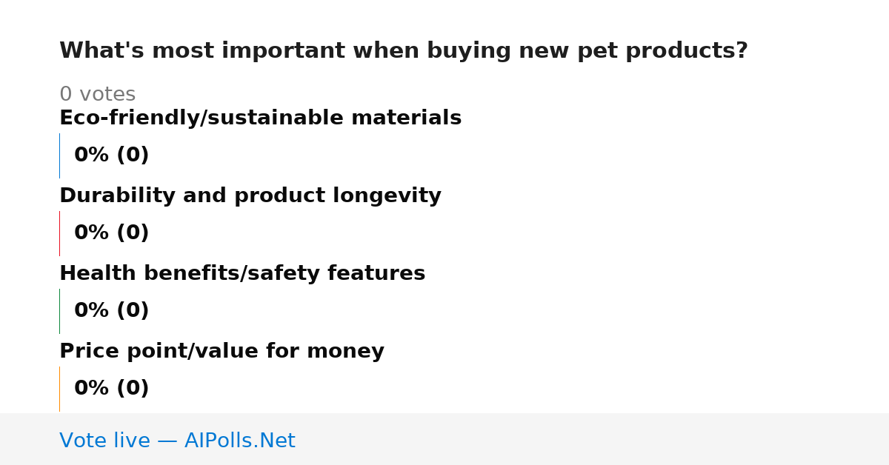889x465 pixels.
Task: Click the words "Vote live" in footer
Action: pyautogui.click(x=104, y=441)
